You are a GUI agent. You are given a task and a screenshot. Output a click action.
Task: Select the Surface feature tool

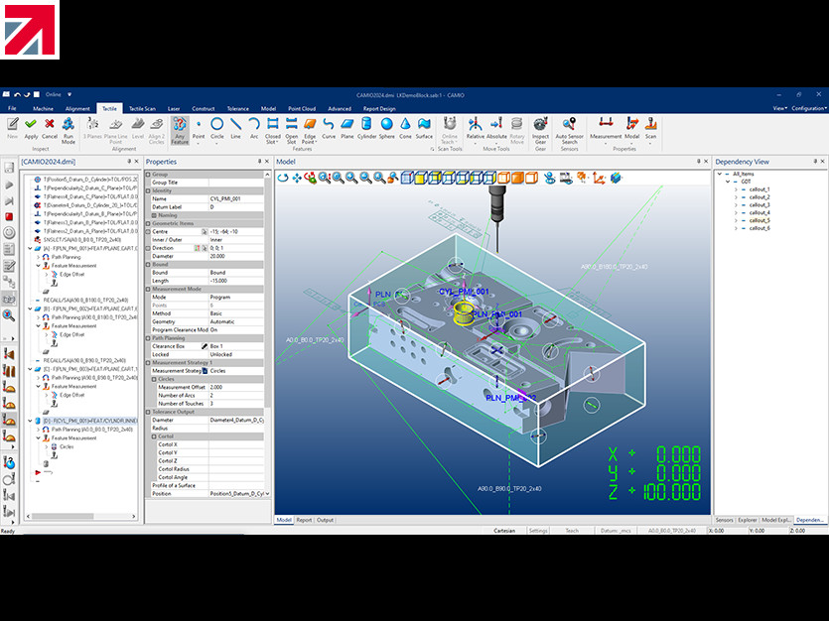tap(424, 128)
